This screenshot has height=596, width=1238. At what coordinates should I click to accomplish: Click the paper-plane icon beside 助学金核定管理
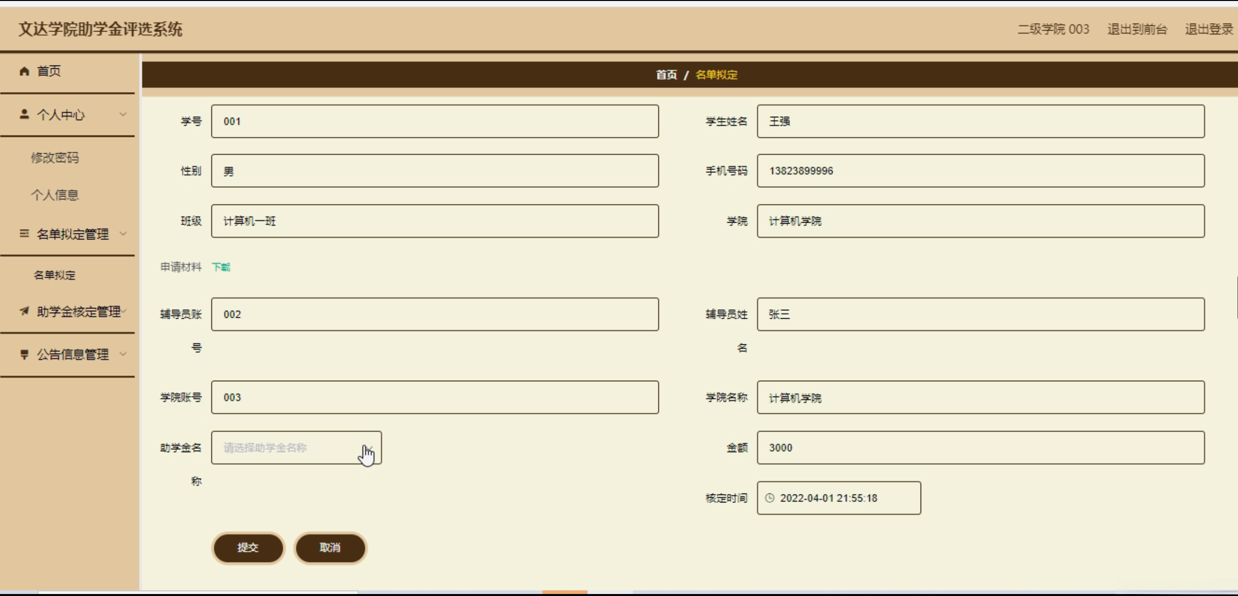[x=24, y=311]
